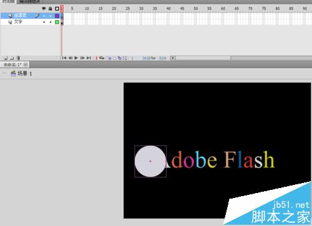Close the 未命名-1* document tab
The height and width of the screenshot is (226, 312).
[26, 65]
